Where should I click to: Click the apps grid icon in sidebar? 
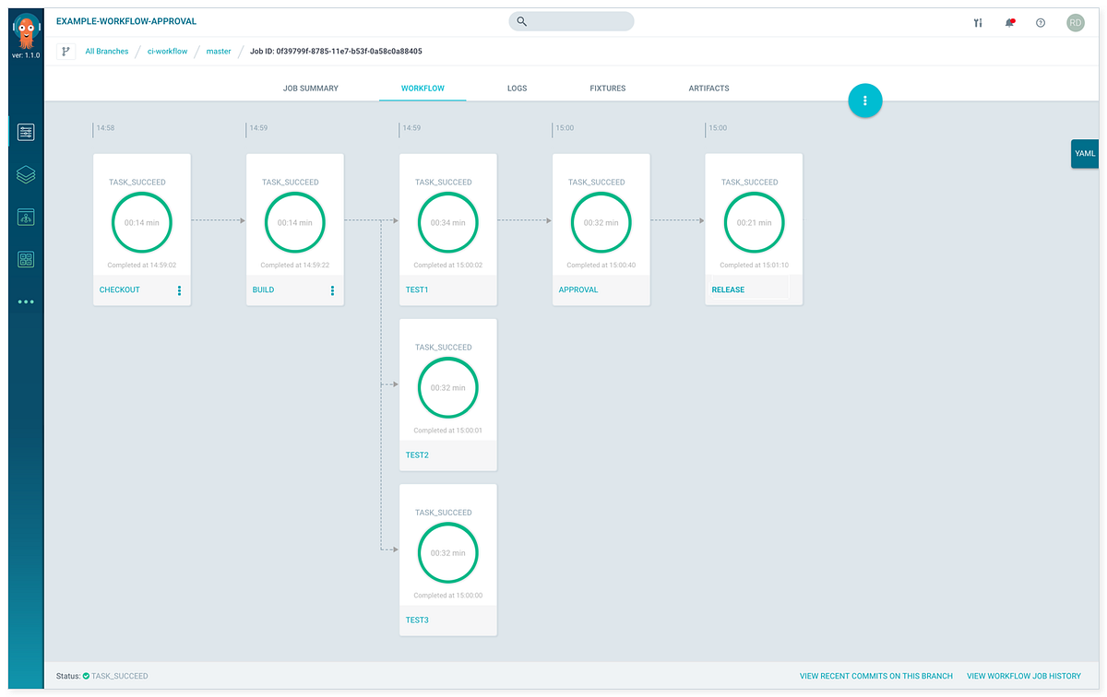[x=25, y=259]
